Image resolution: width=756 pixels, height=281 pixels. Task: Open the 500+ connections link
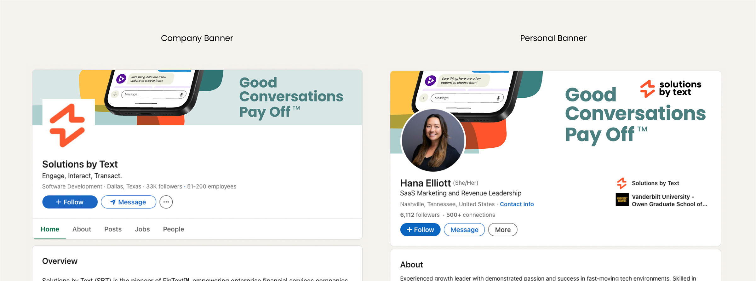471,215
